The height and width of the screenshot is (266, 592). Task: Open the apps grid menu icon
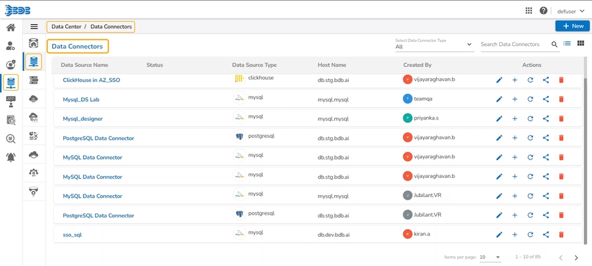coord(529,11)
